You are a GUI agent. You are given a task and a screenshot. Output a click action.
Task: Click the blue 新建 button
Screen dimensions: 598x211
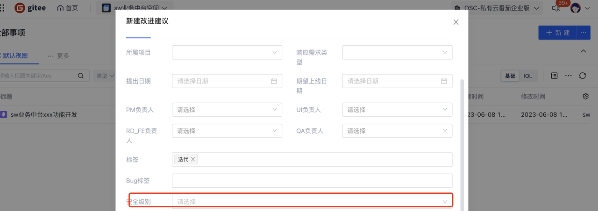click(557, 33)
